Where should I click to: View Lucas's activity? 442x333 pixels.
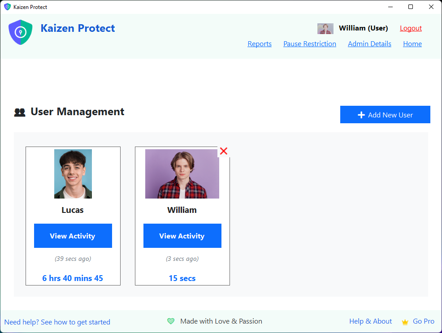coord(73,236)
